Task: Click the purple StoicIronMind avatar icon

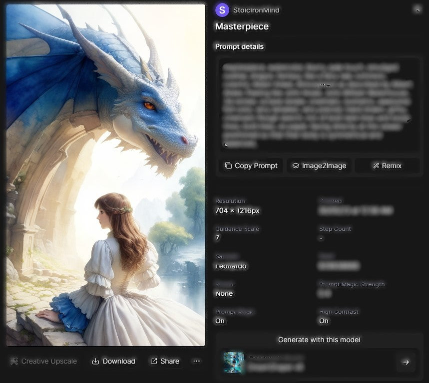Action: pyautogui.click(x=222, y=10)
